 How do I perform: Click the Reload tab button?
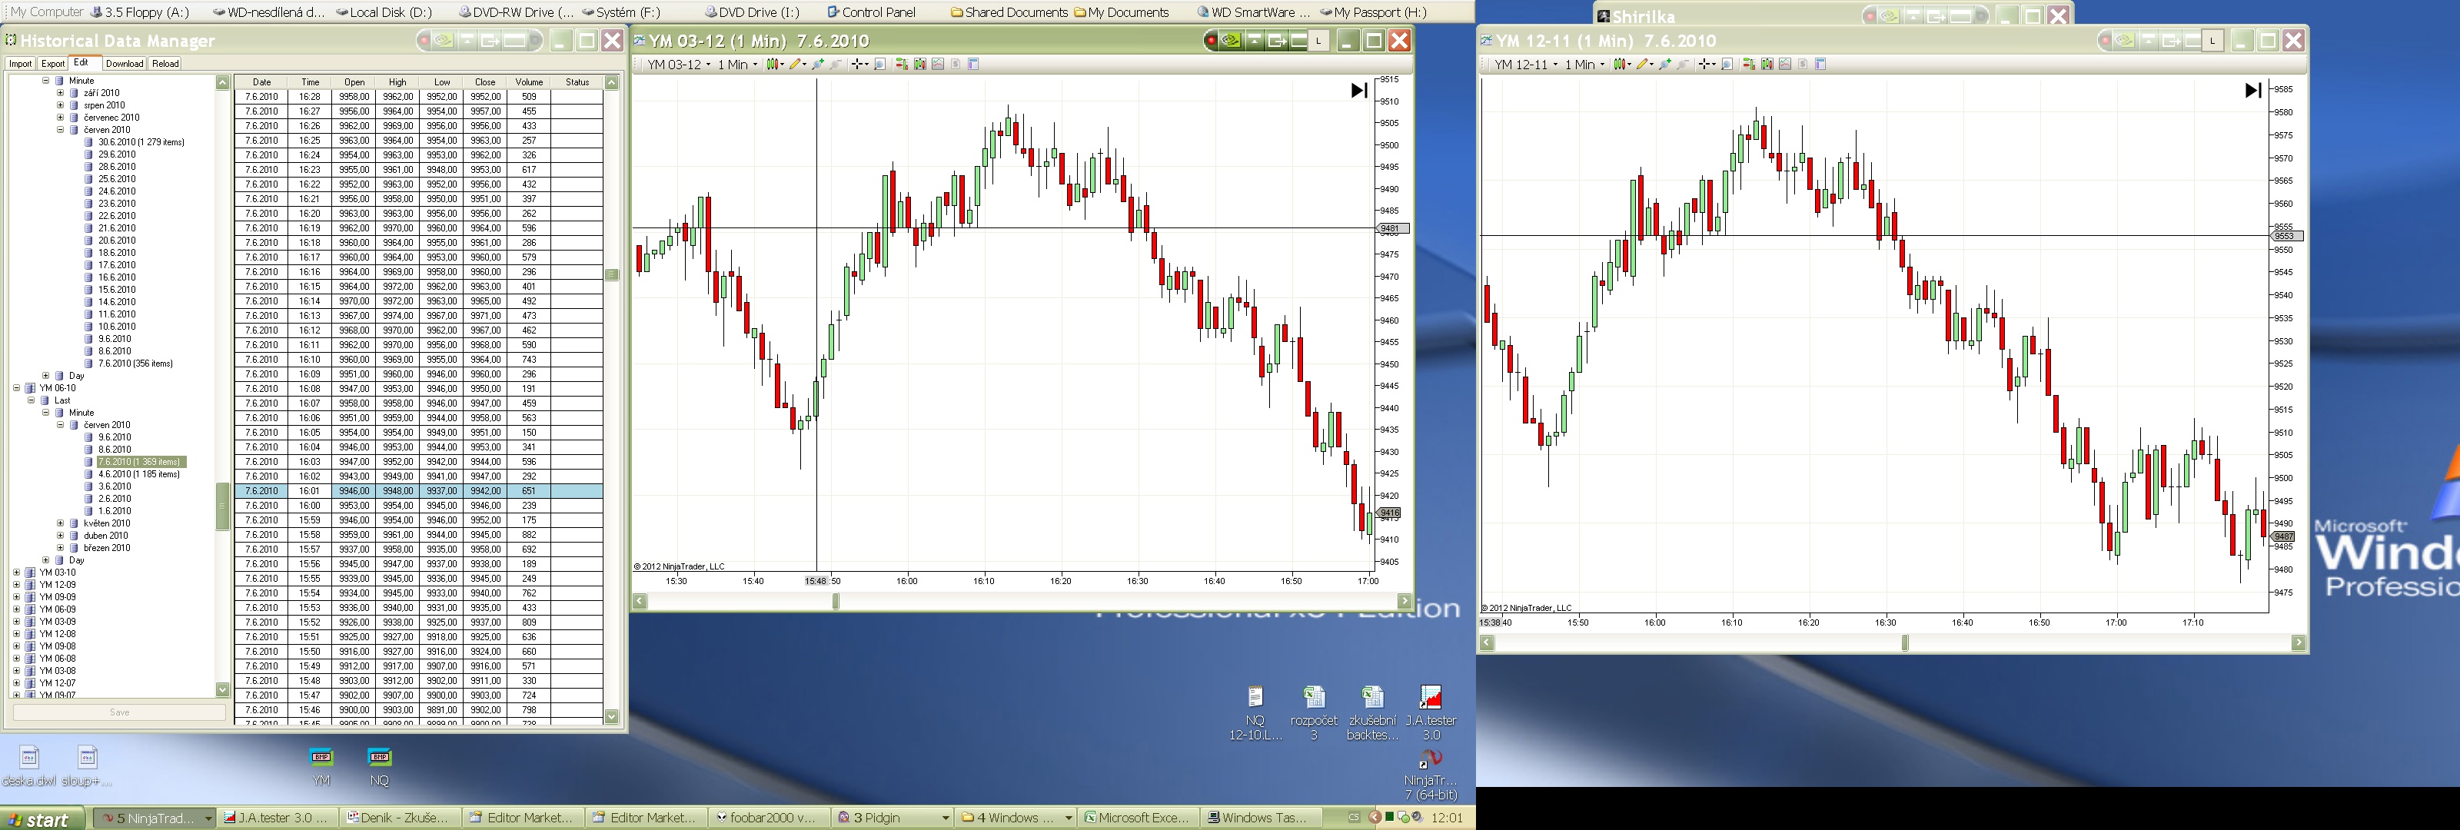165,64
